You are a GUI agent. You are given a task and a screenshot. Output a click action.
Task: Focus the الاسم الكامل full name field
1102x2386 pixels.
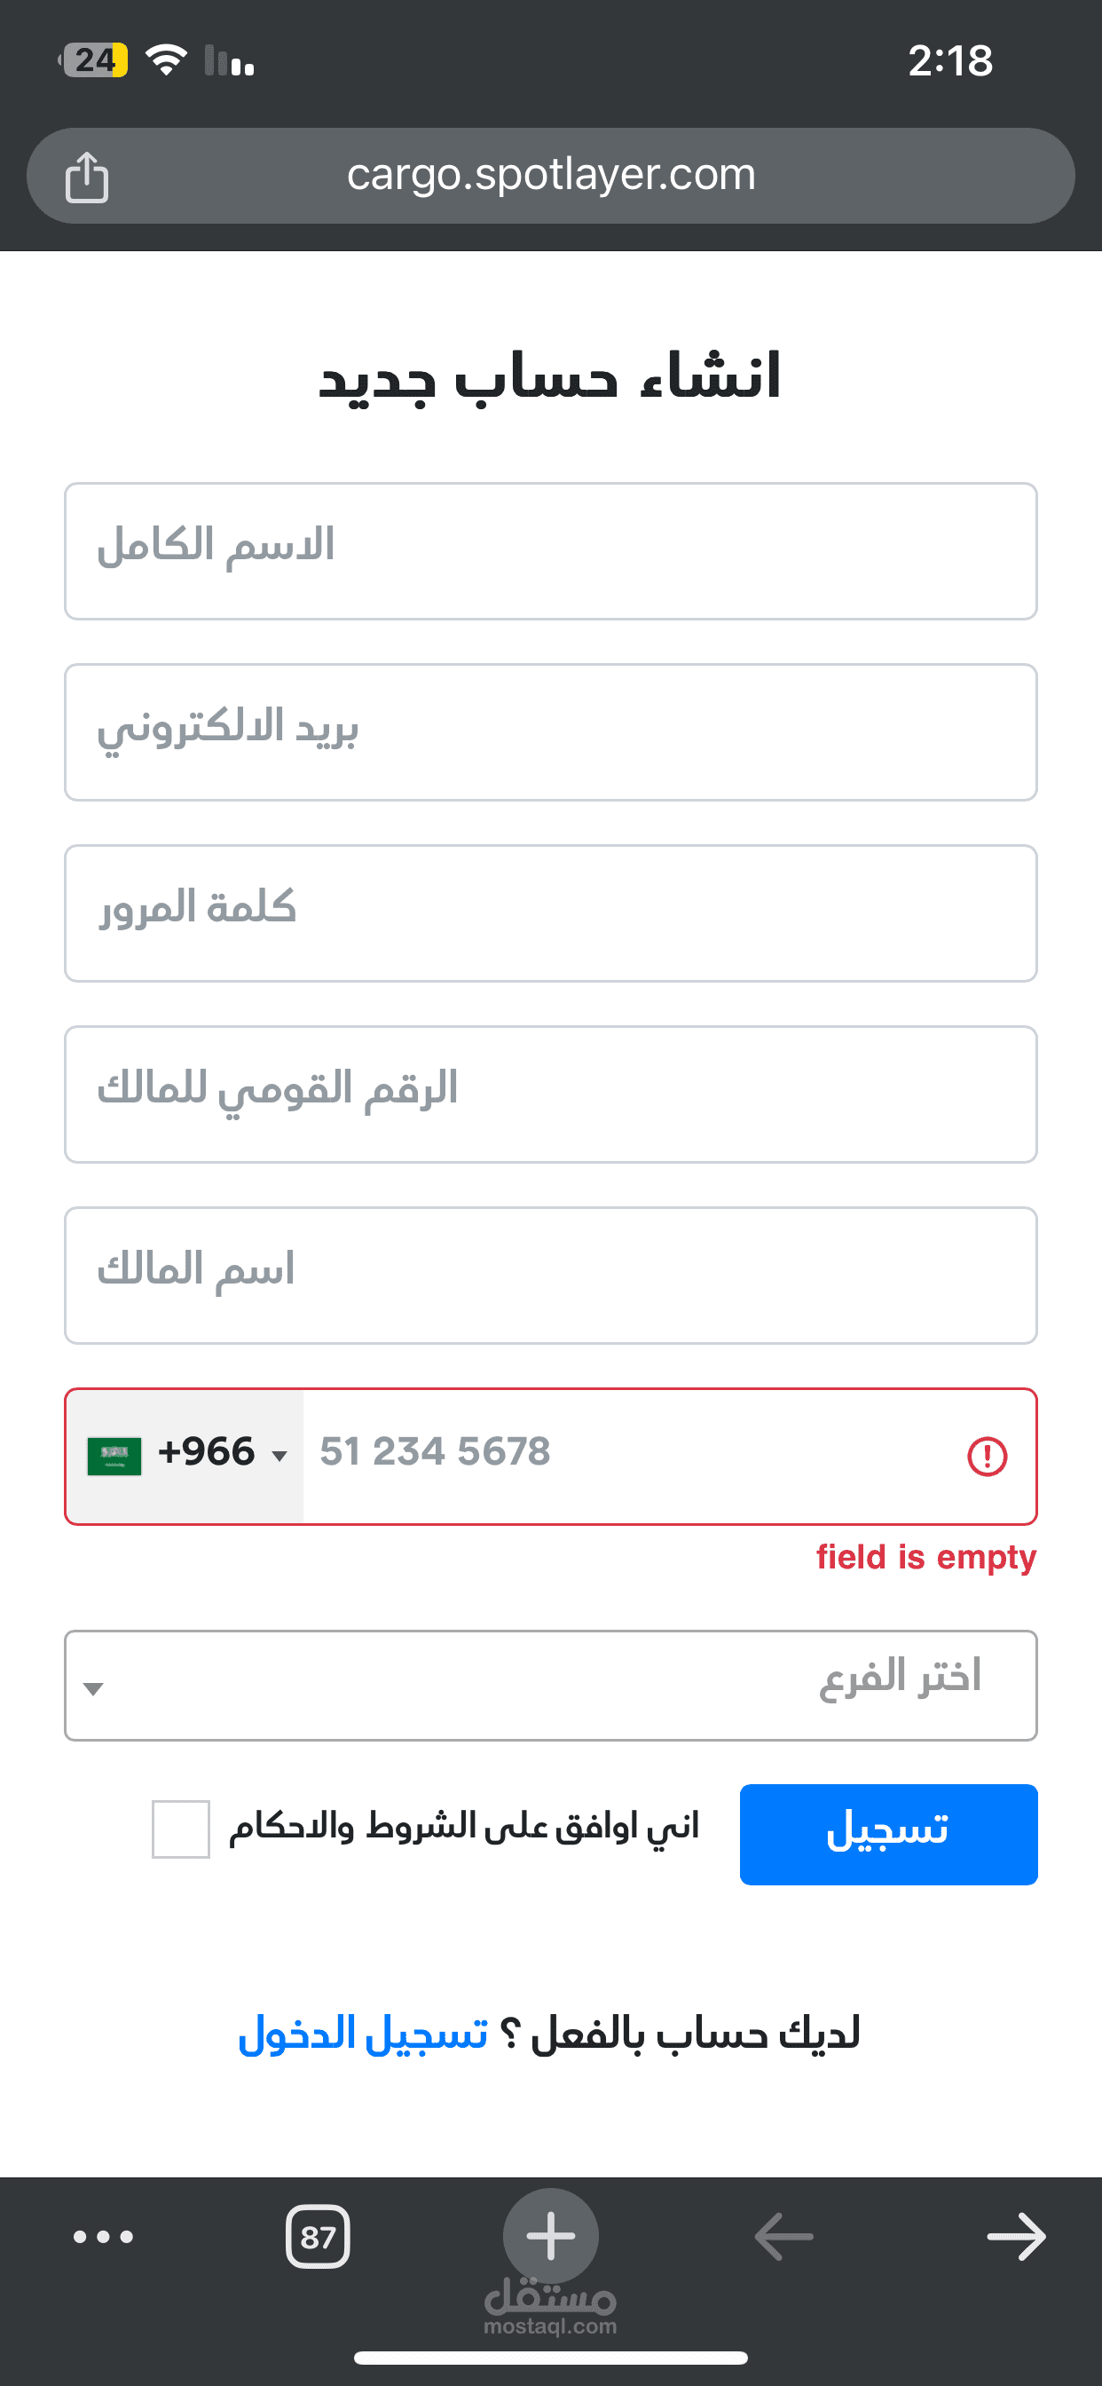click(x=550, y=551)
